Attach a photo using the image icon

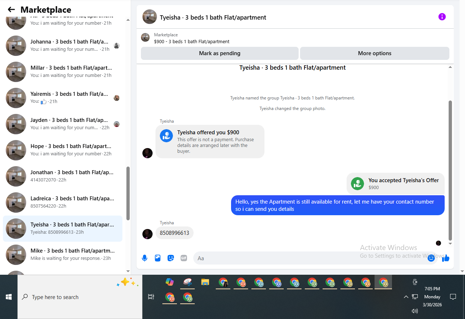point(158,258)
